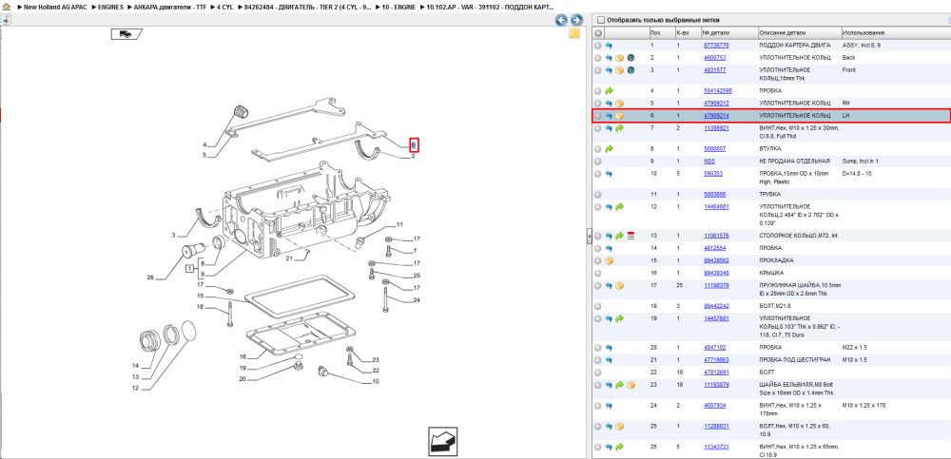The width and height of the screenshot is (951, 459).
Task: Go to the catalog home icon
Action: point(5,7)
